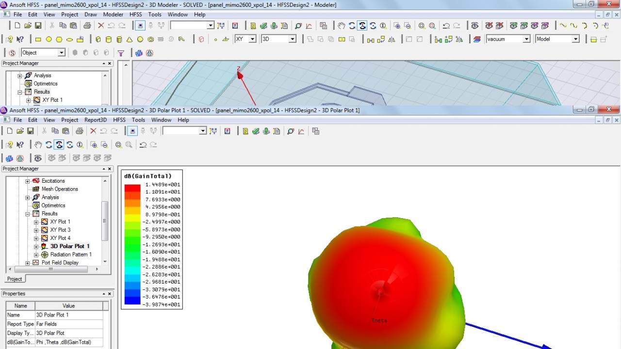Create new project from 3D Polar Plot toolbar
Image resolution: width=621 pixels, height=349 pixels.
point(10,131)
